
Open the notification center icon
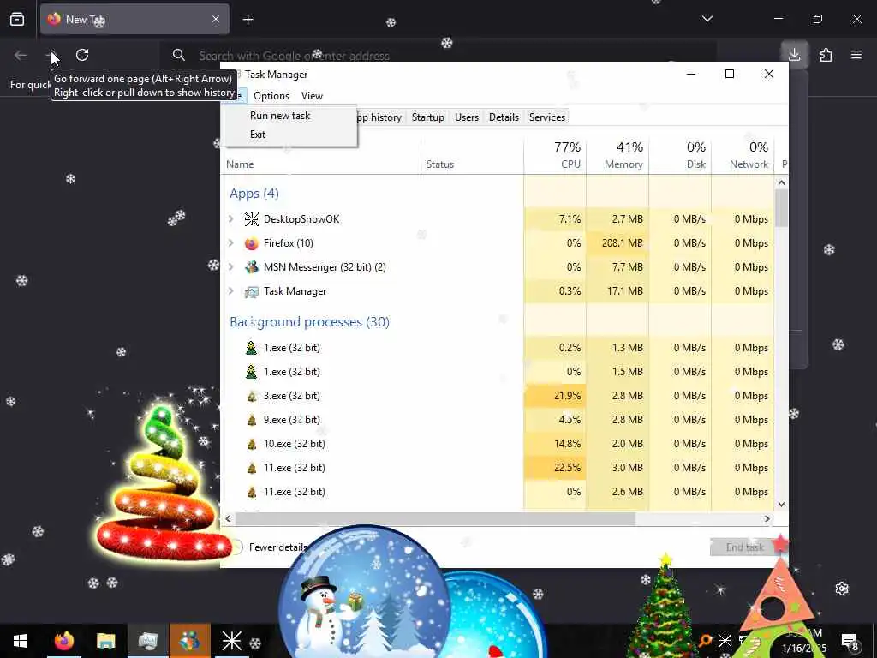point(850,641)
